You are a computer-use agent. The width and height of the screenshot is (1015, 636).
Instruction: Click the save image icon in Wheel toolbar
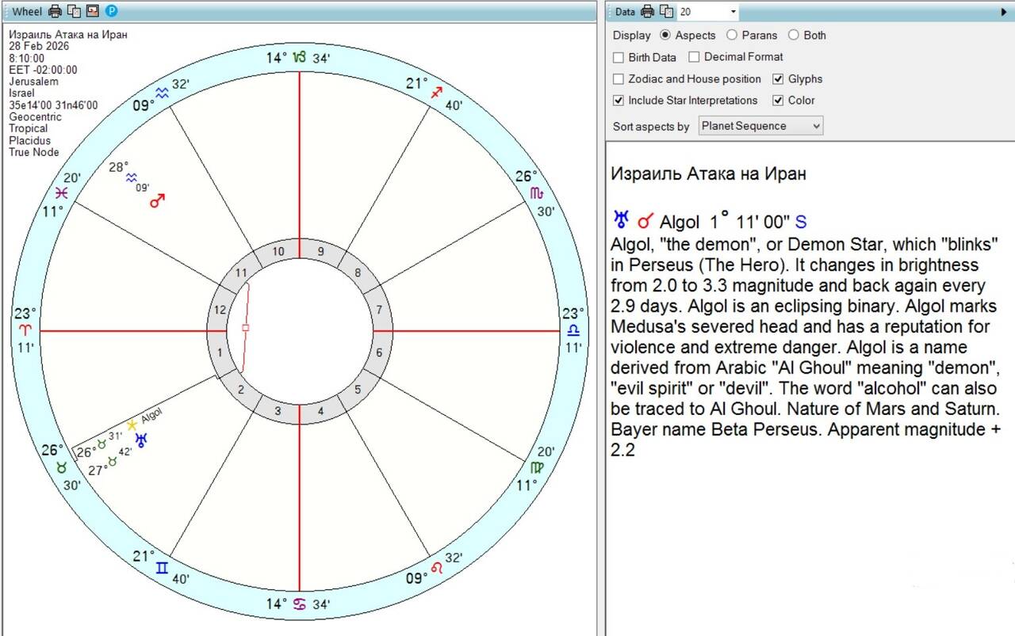point(92,11)
